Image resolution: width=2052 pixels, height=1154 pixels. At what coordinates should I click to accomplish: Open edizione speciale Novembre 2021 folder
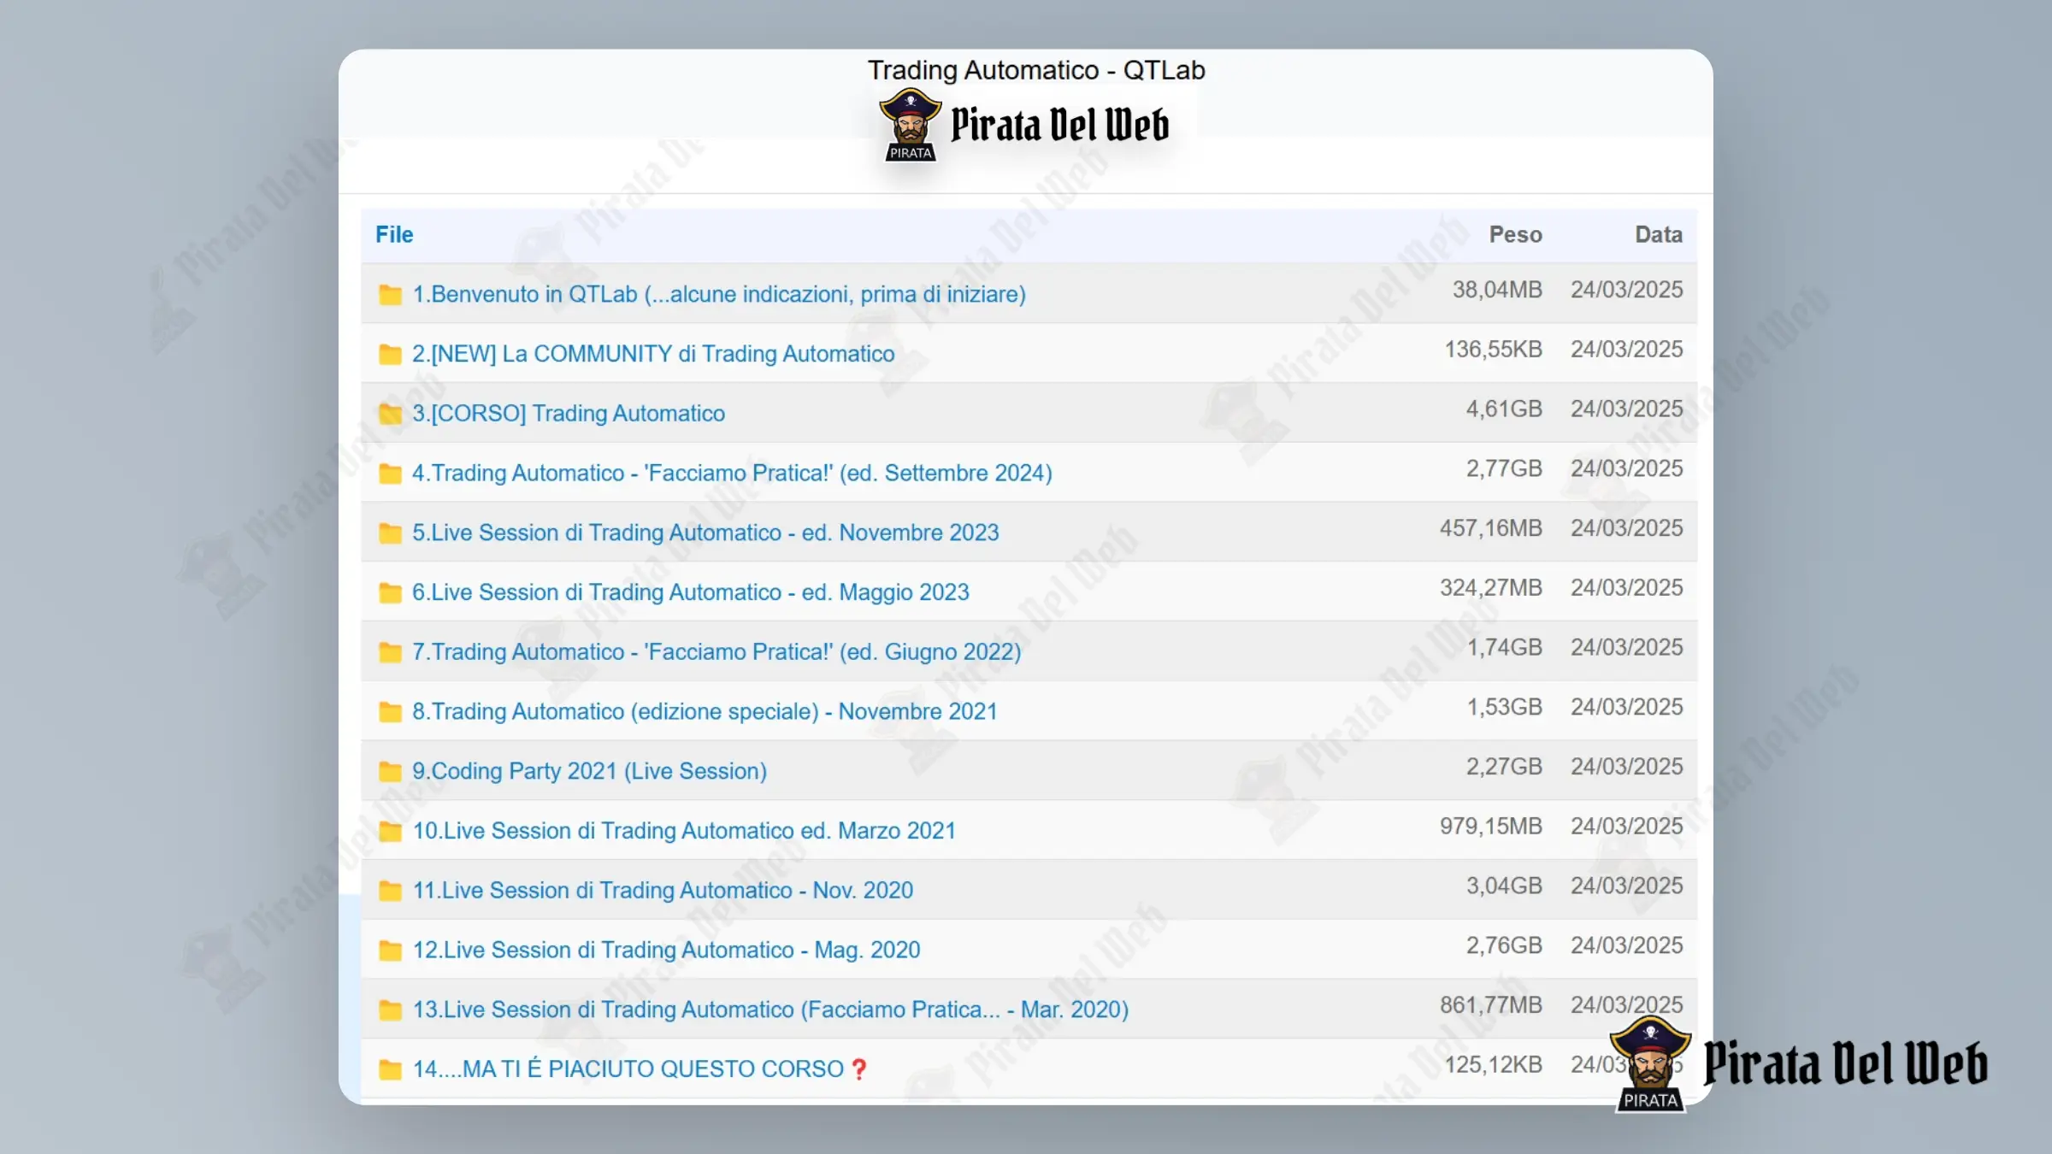(705, 711)
